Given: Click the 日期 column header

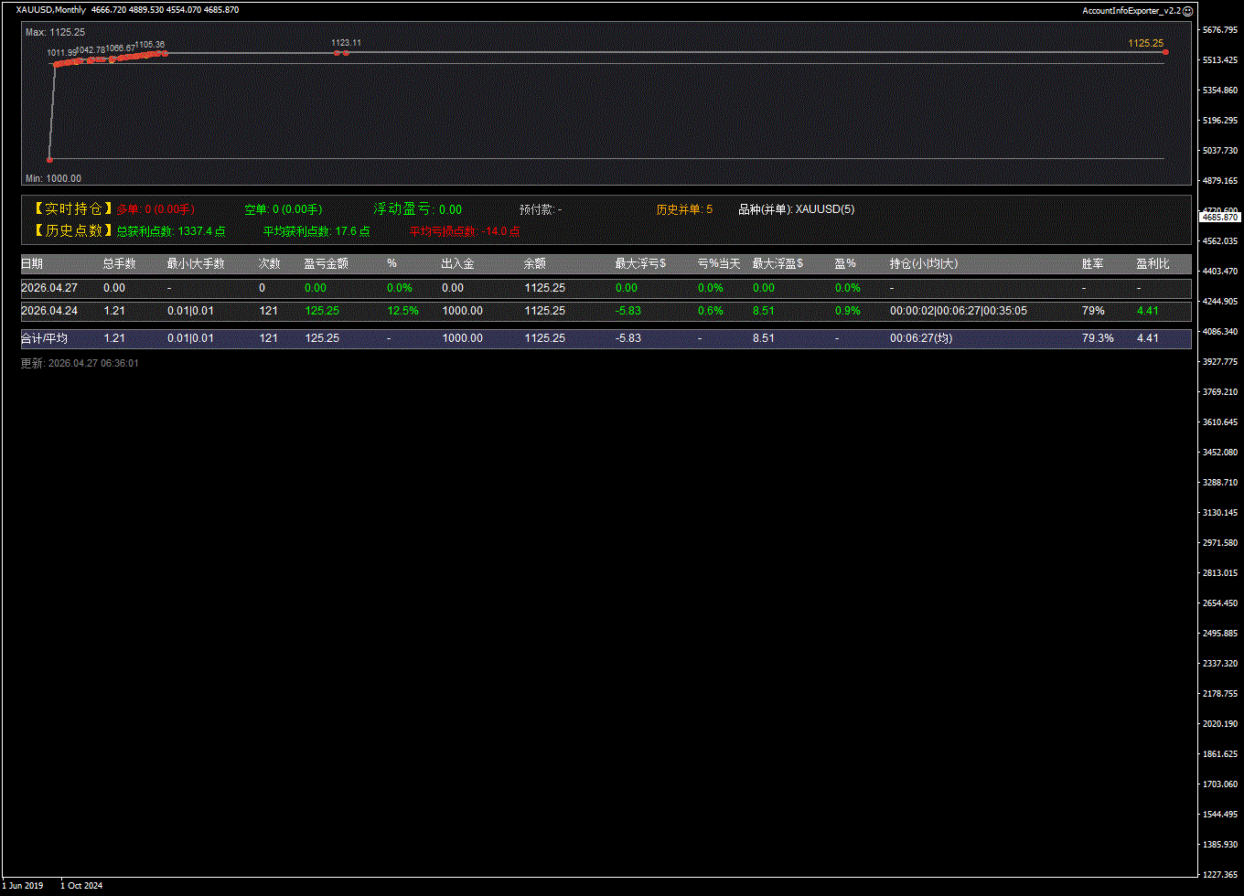Looking at the screenshot, I should [x=32, y=263].
